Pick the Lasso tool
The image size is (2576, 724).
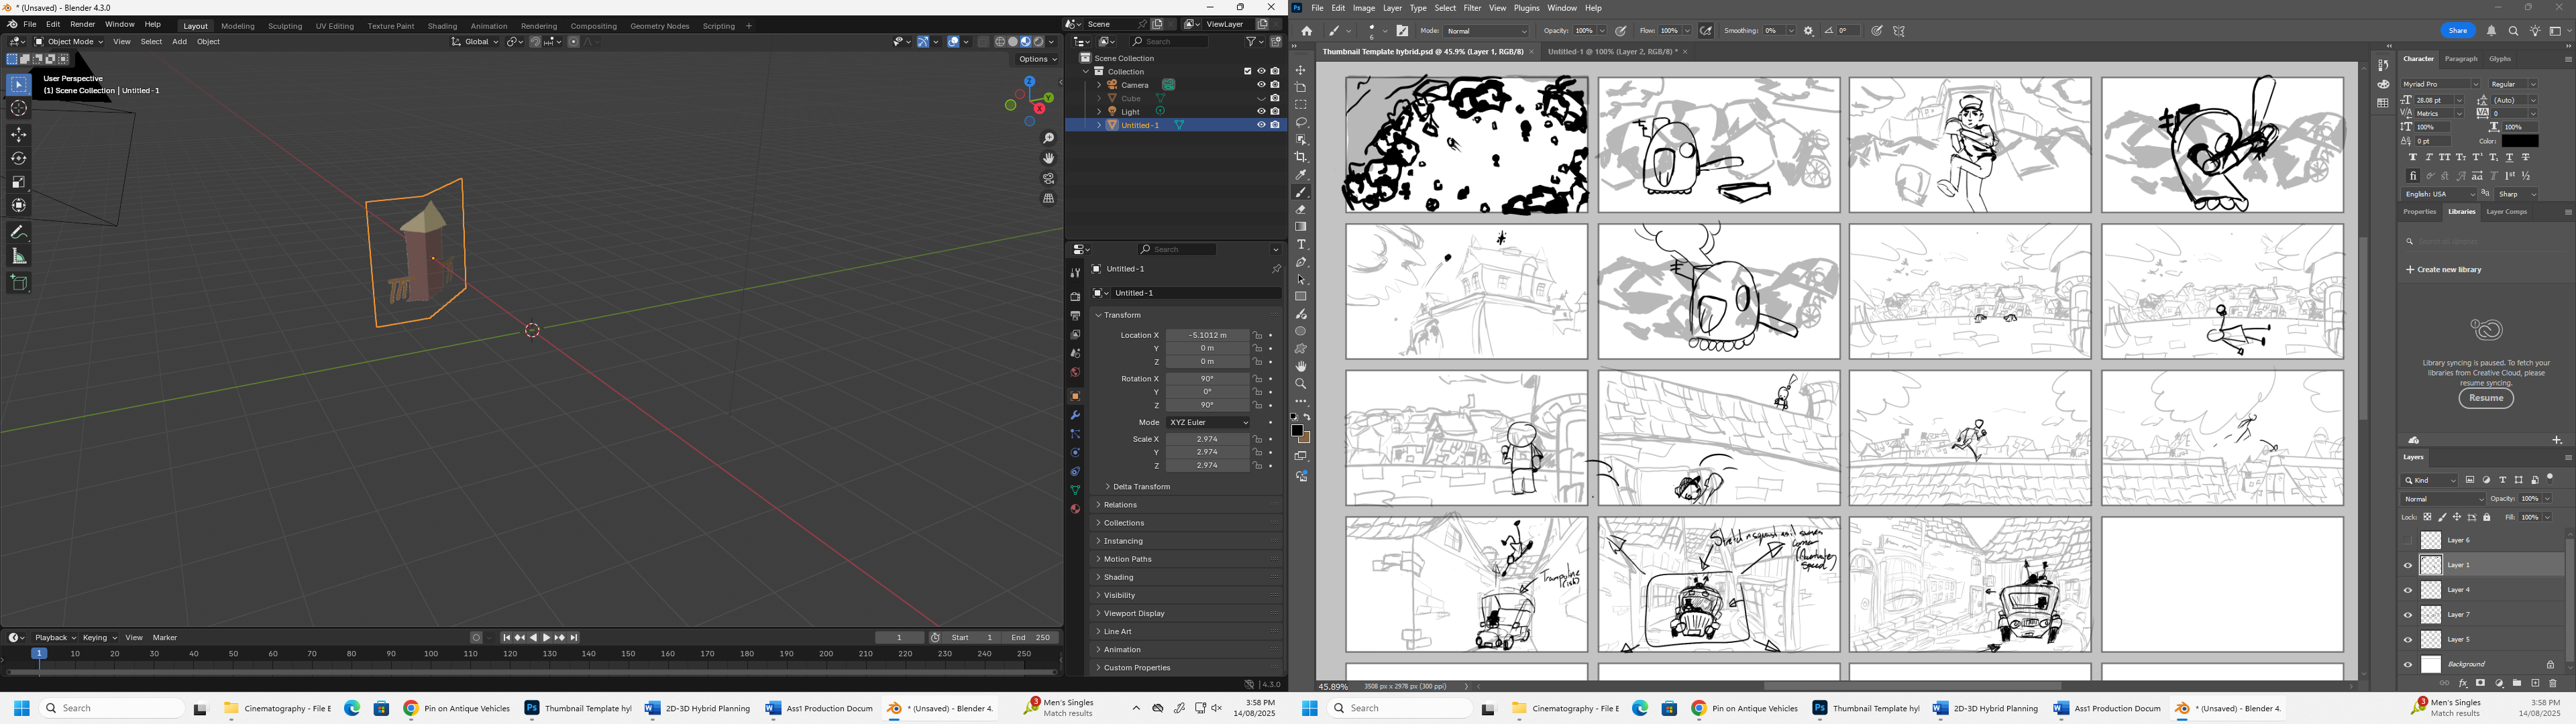pos(1301,122)
